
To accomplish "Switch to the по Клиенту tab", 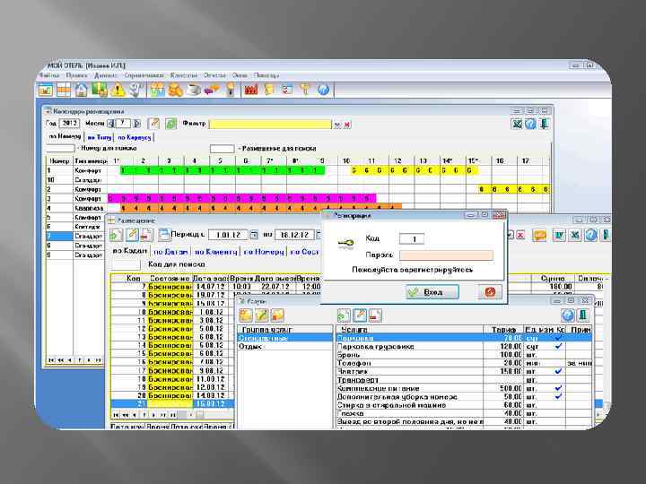I will (216, 252).
